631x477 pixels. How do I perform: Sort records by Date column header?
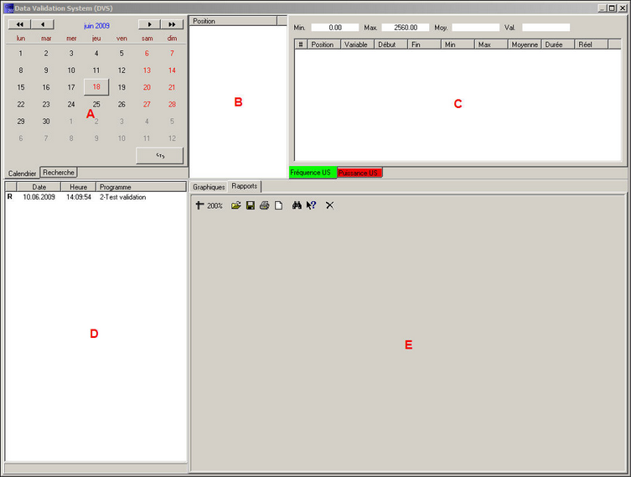tap(39, 187)
